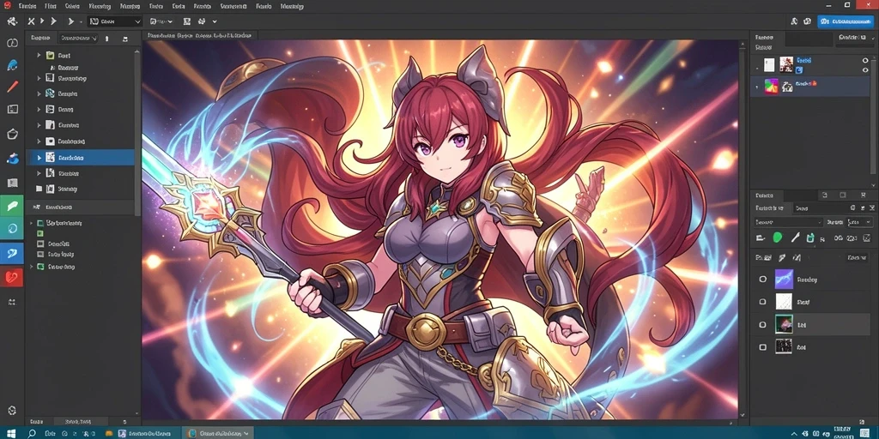The width and height of the screenshot is (879, 439).
Task: Open the small chevron dropdown after toolbar icons
Action: 214,21
